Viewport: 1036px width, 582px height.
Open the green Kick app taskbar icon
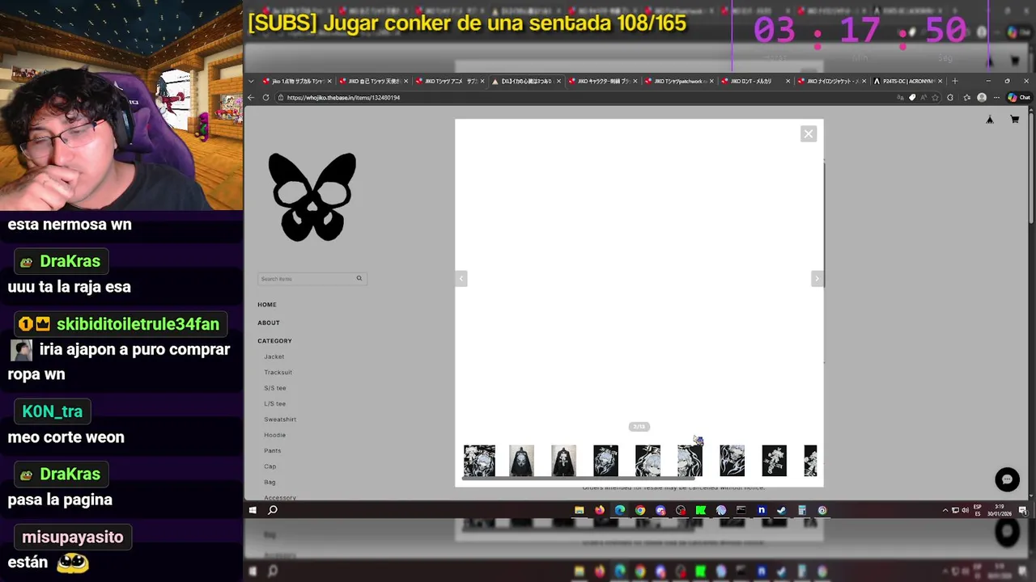[x=701, y=510]
